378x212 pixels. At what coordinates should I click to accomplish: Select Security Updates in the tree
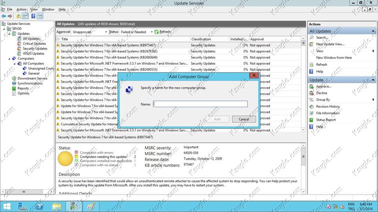tap(35, 48)
